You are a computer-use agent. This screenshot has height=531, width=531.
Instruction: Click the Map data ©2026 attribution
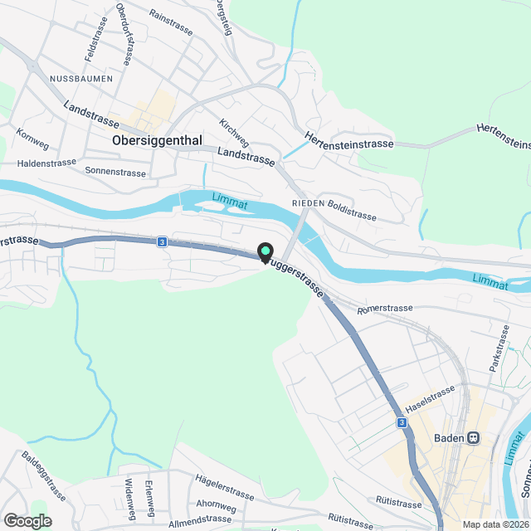[496, 525]
